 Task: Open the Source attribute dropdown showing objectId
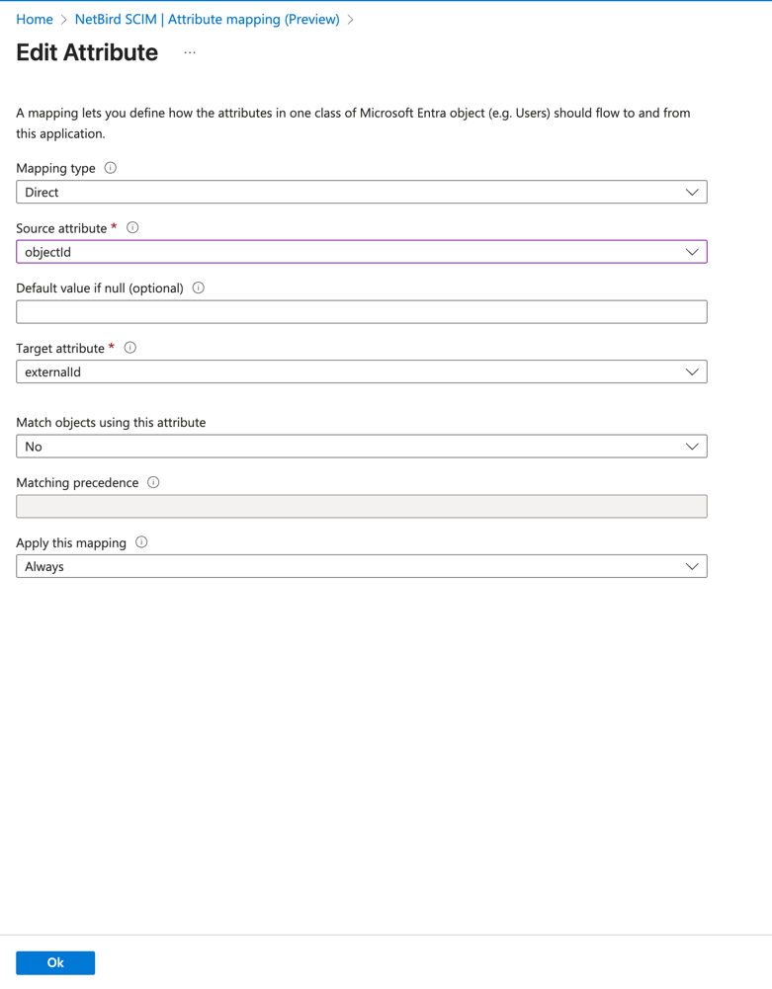point(692,251)
